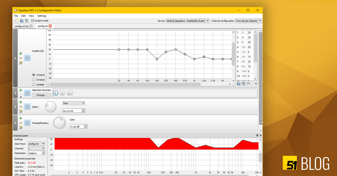Open the Device dropdown
This screenshot has width=337, height=176.
pyautogui.click(x=188, y=21)
